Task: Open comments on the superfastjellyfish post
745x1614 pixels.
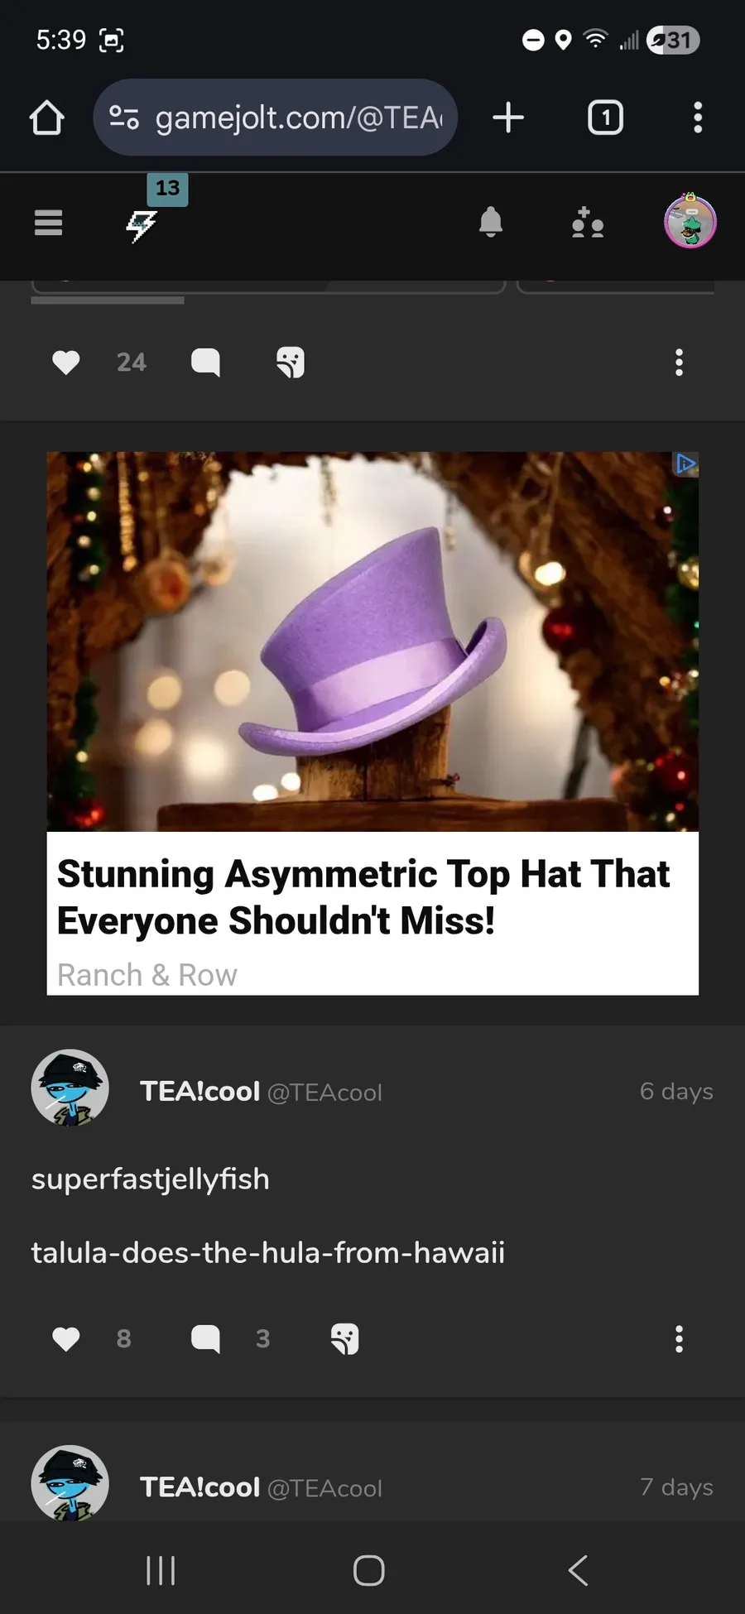Action: point(205,1338)
